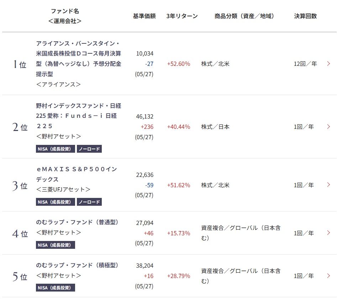Open のむラップ・ファンド(積極型) link

pos(77,265)
